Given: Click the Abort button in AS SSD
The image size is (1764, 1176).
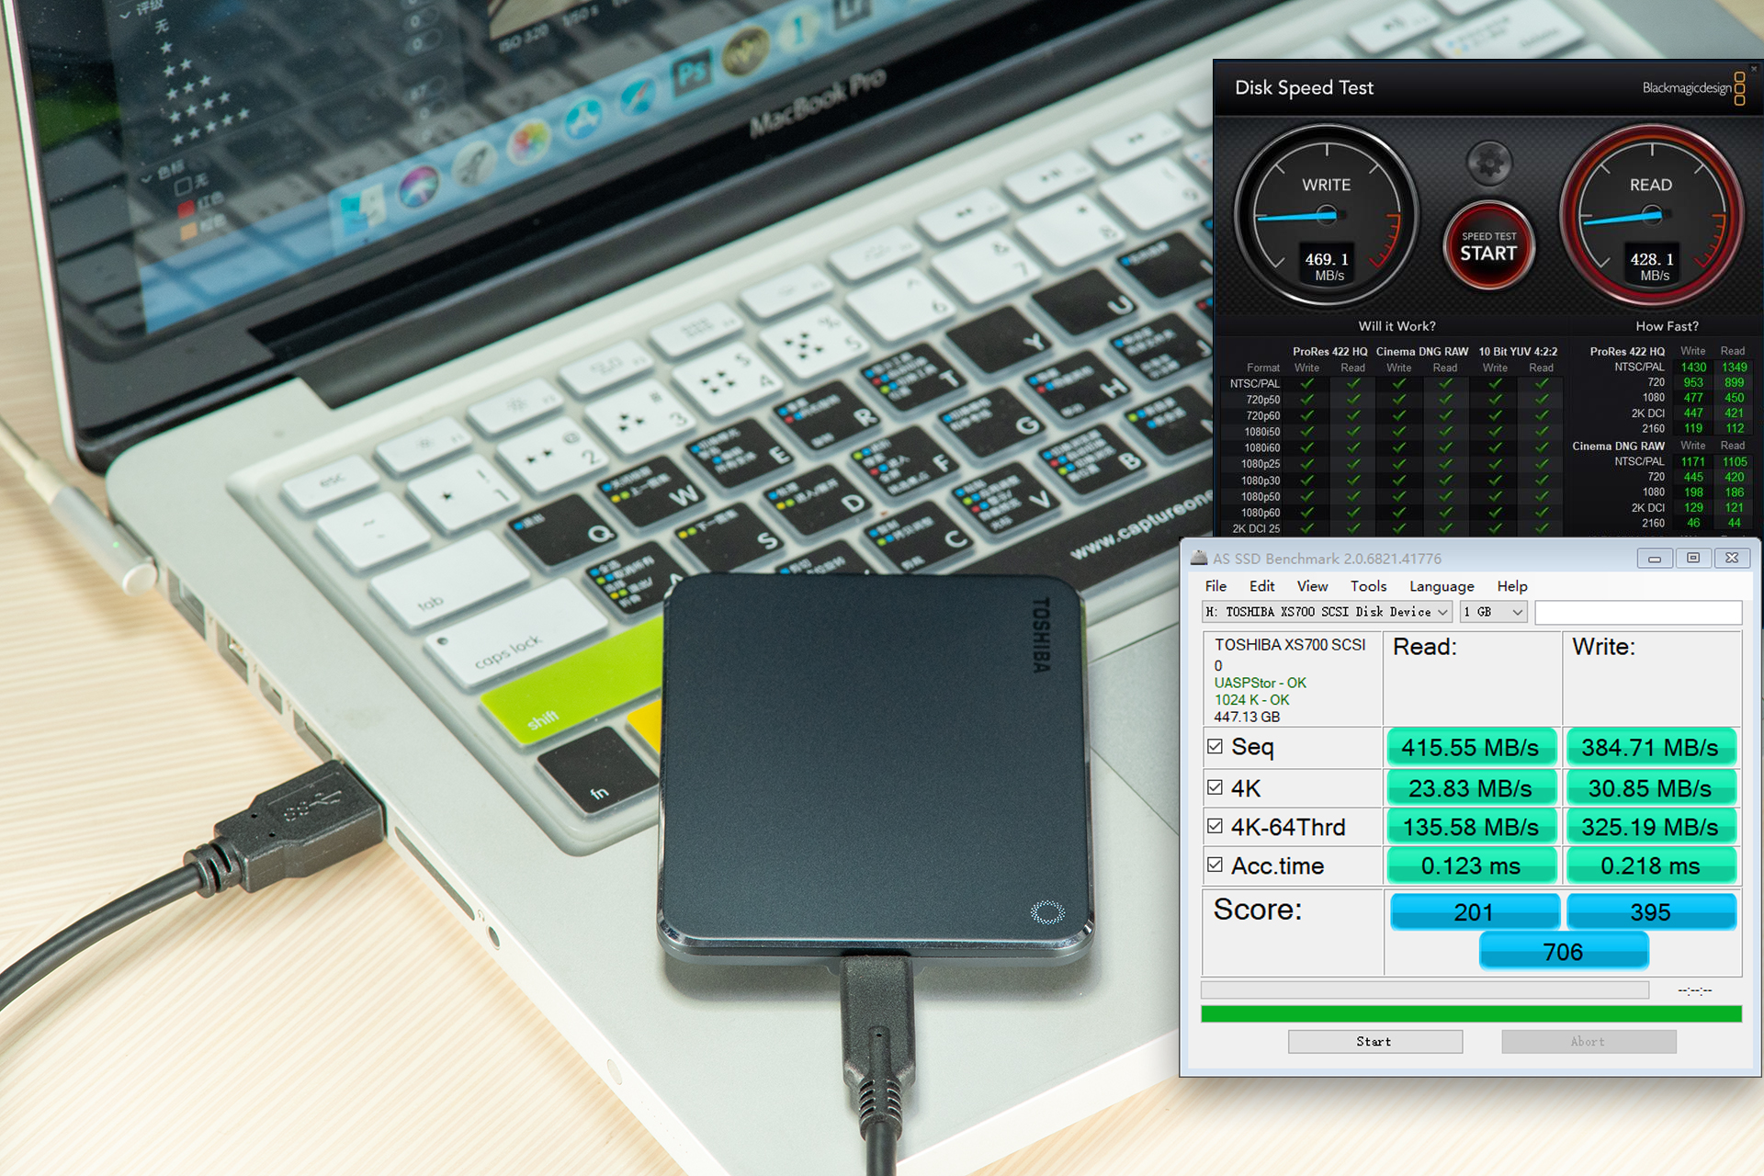Looking at the screenshot, I should coord(1589,1041).
